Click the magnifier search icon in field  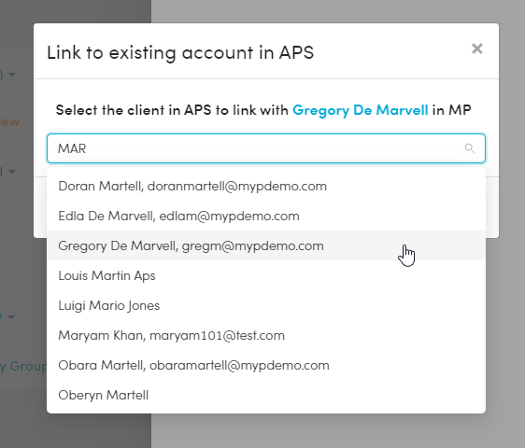pos(470,148)
